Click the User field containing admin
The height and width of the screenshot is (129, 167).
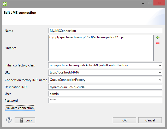[105, 94]
